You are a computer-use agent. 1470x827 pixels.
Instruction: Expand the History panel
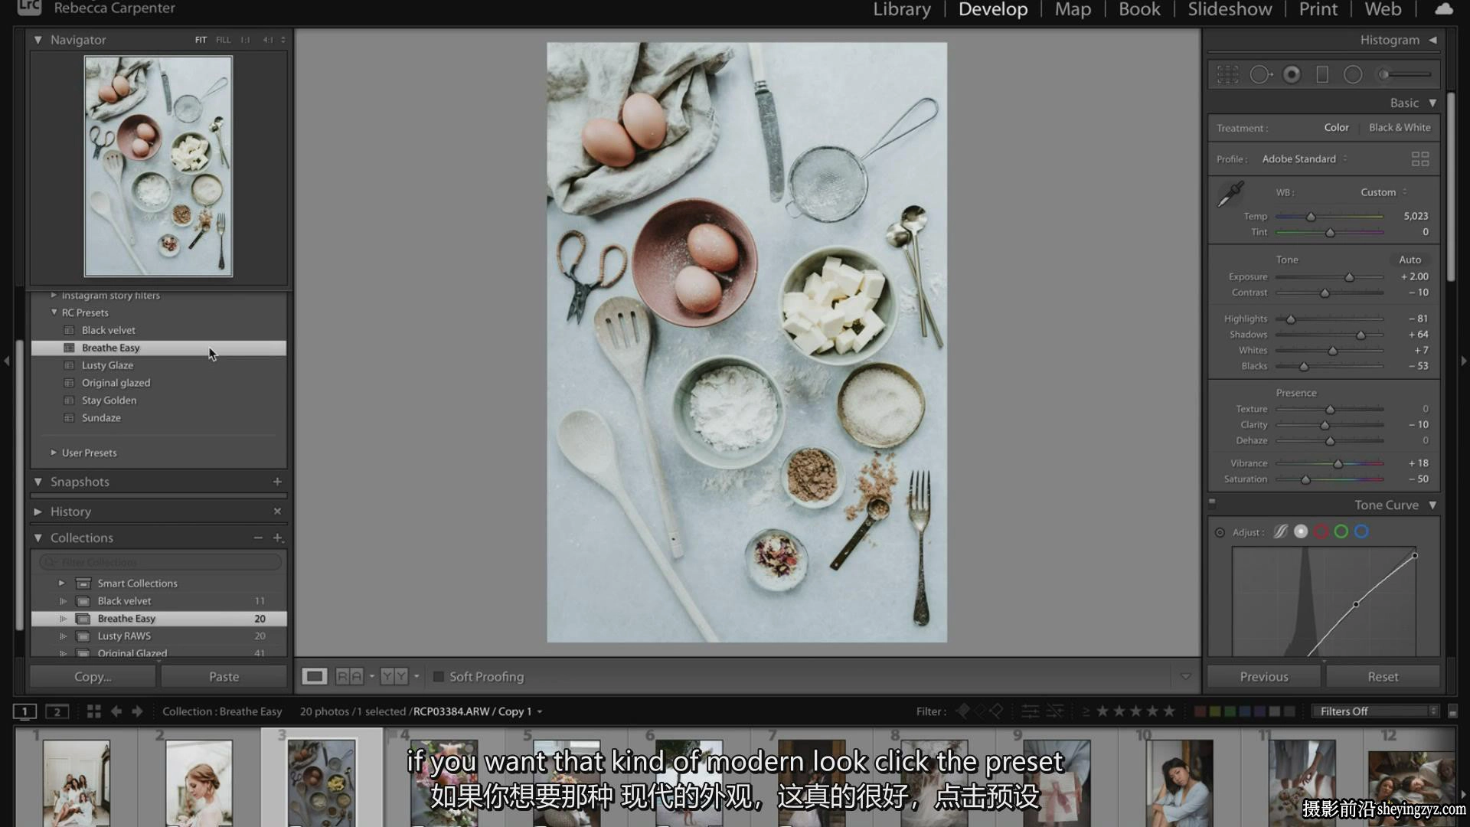38,511
